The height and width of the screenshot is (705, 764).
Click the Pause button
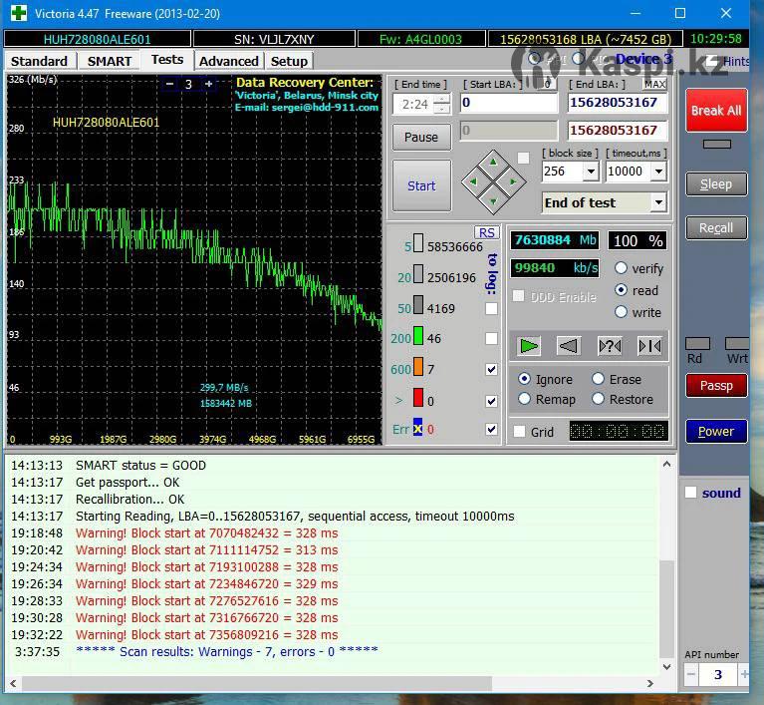(421, 138)
